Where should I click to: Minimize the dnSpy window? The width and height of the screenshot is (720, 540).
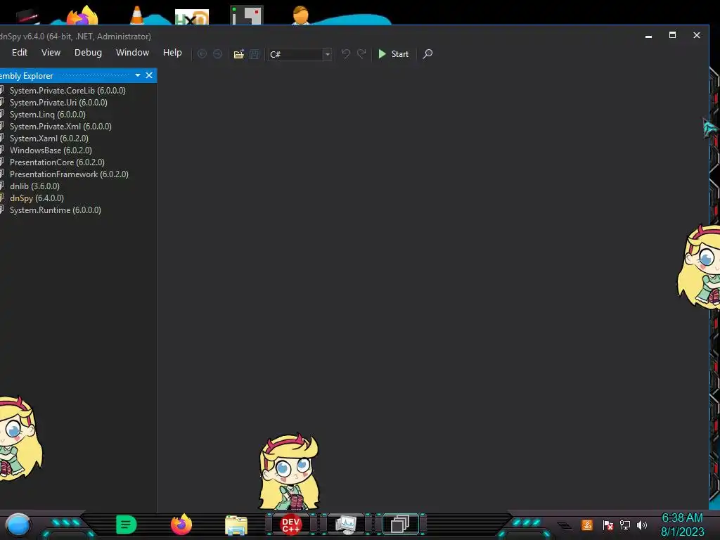(x=648, y=35)
